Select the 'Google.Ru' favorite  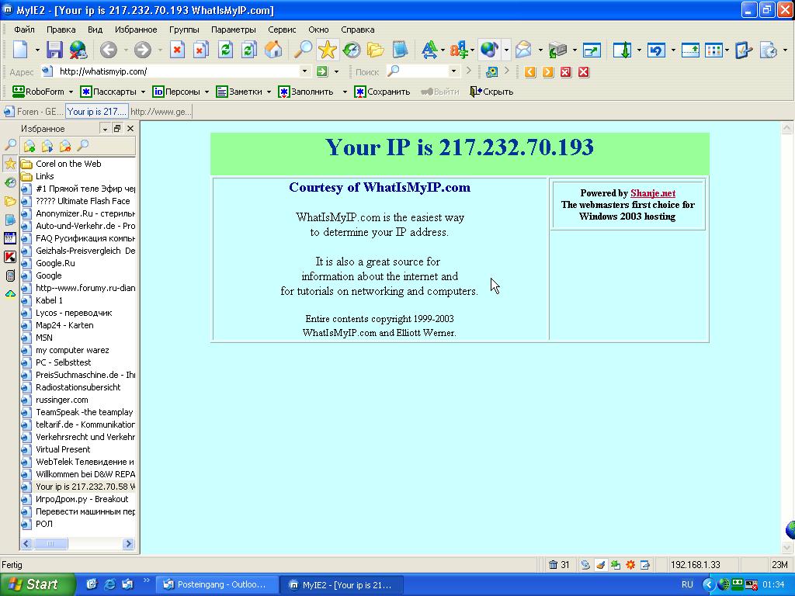click(55, 263)
